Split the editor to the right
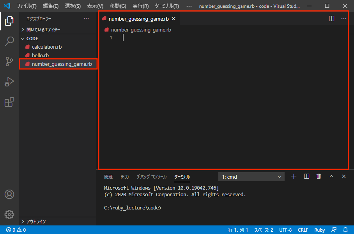354x234 pixels. click(331, 18)
